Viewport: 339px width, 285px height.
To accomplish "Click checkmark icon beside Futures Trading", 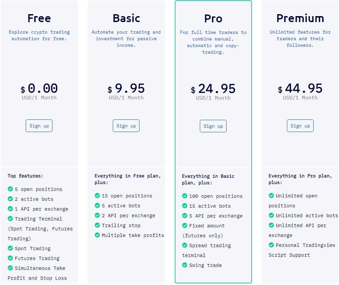I will [10, 258].
